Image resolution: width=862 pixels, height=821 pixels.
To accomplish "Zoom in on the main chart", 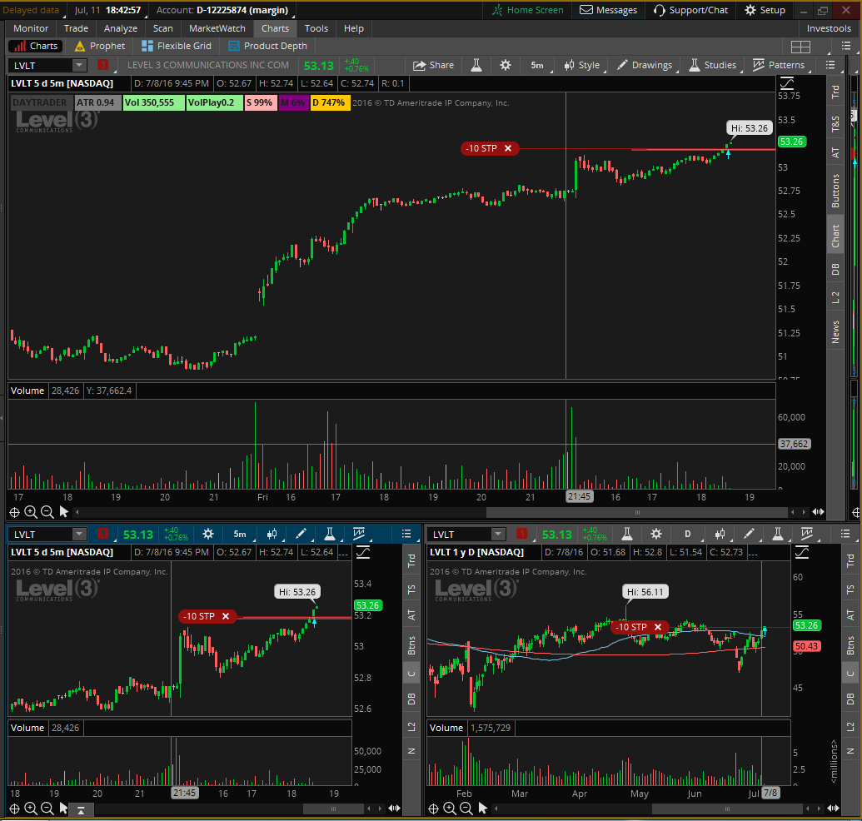I will (31, 512).
